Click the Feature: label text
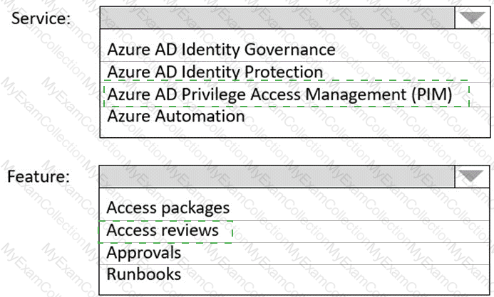494x297 pixels. (x=39, y=177)
